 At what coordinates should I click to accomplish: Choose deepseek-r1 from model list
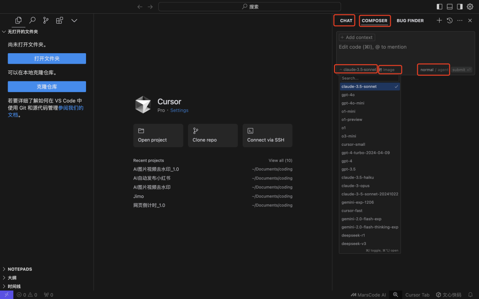[x=369, y=235]
